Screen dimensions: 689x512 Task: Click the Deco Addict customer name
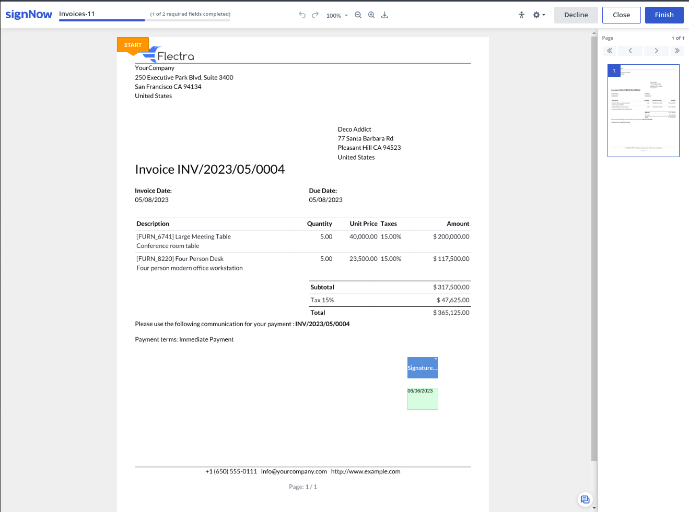pos(355,129)
